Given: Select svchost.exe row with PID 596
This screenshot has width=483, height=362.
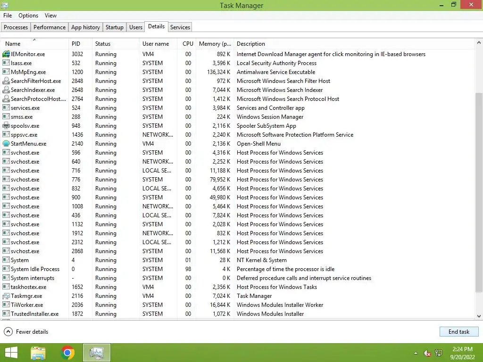Looking at the screenshot, I should tap(237, 152).
